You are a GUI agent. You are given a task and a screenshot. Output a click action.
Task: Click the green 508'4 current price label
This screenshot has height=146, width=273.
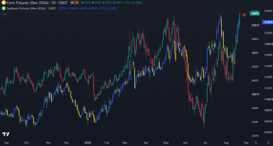[255, 14]
